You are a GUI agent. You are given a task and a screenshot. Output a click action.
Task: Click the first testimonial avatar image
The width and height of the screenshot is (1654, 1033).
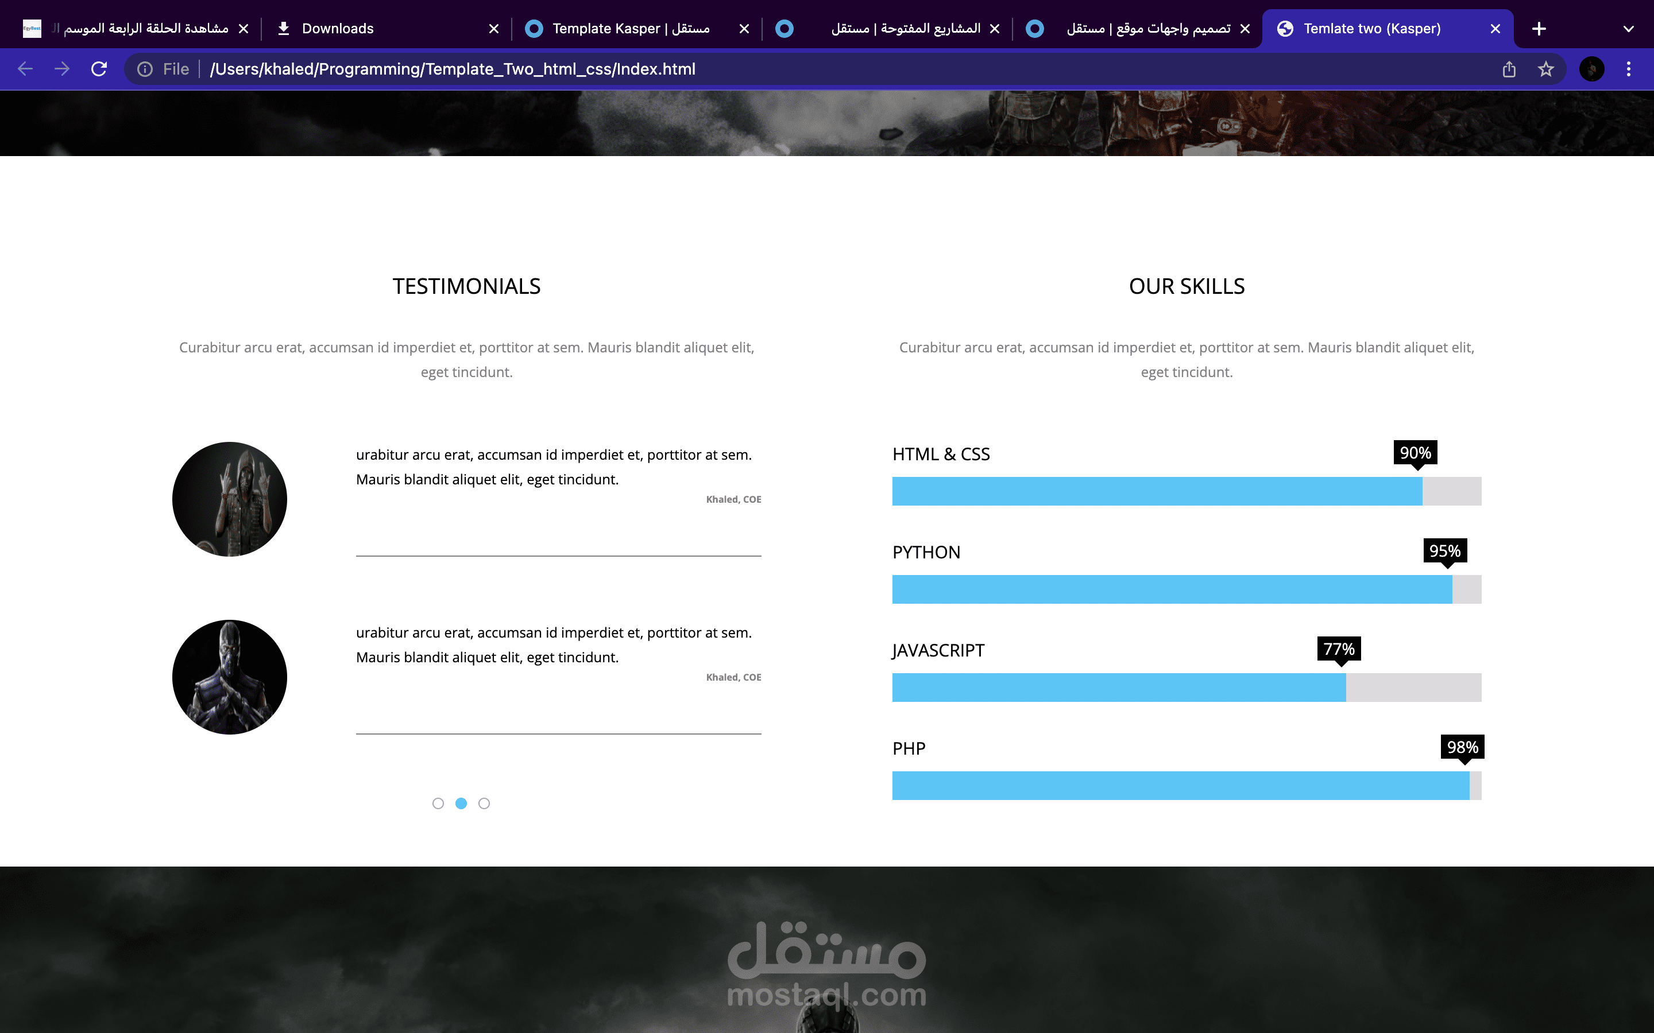pos(230,499)
